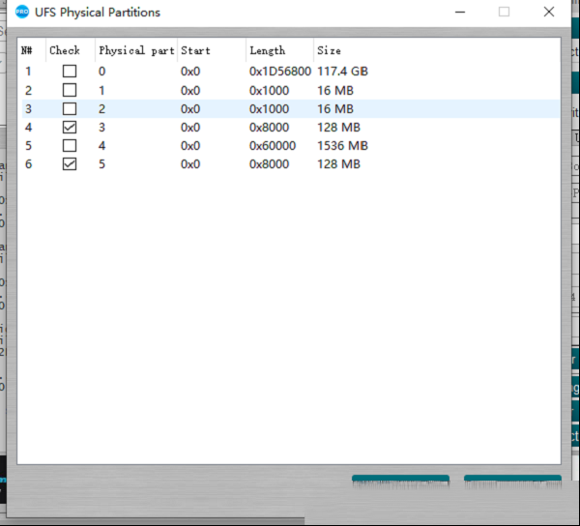Viewport: 580px width, 526px height.
Task: Tick checkbox for physical part 0
Action: [x=70, y=71]
